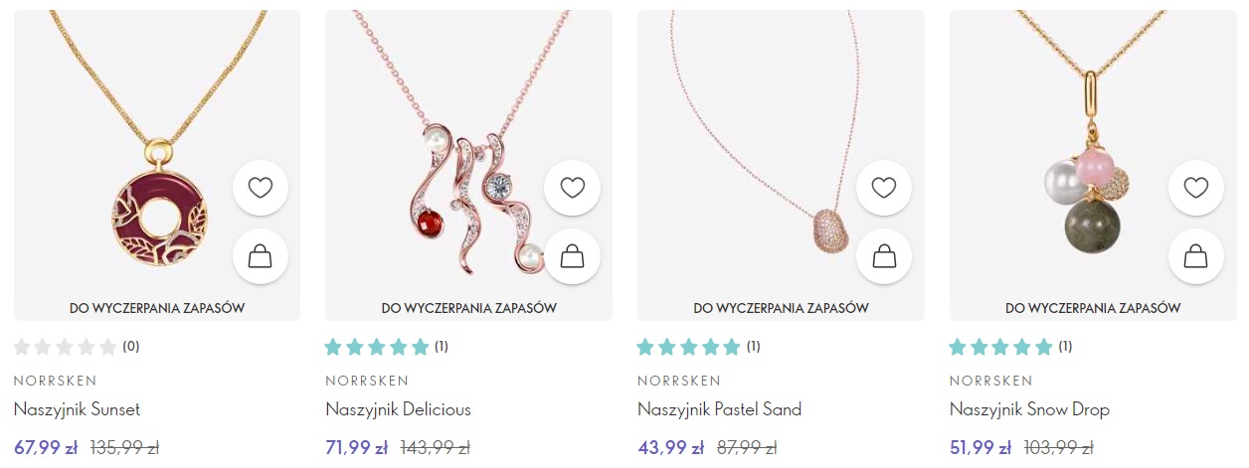The width and height of the screenshot is (1249, 468).
Task: Open the Naszyjnik Delicious product link
Action: click(398, 409)
